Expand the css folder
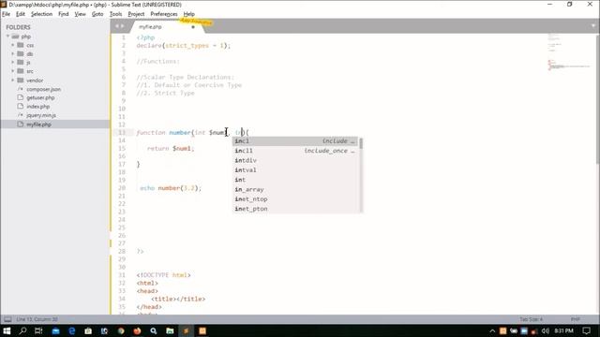Image resolution: width=600 pixels, height=337 pixels. point(12,45)
